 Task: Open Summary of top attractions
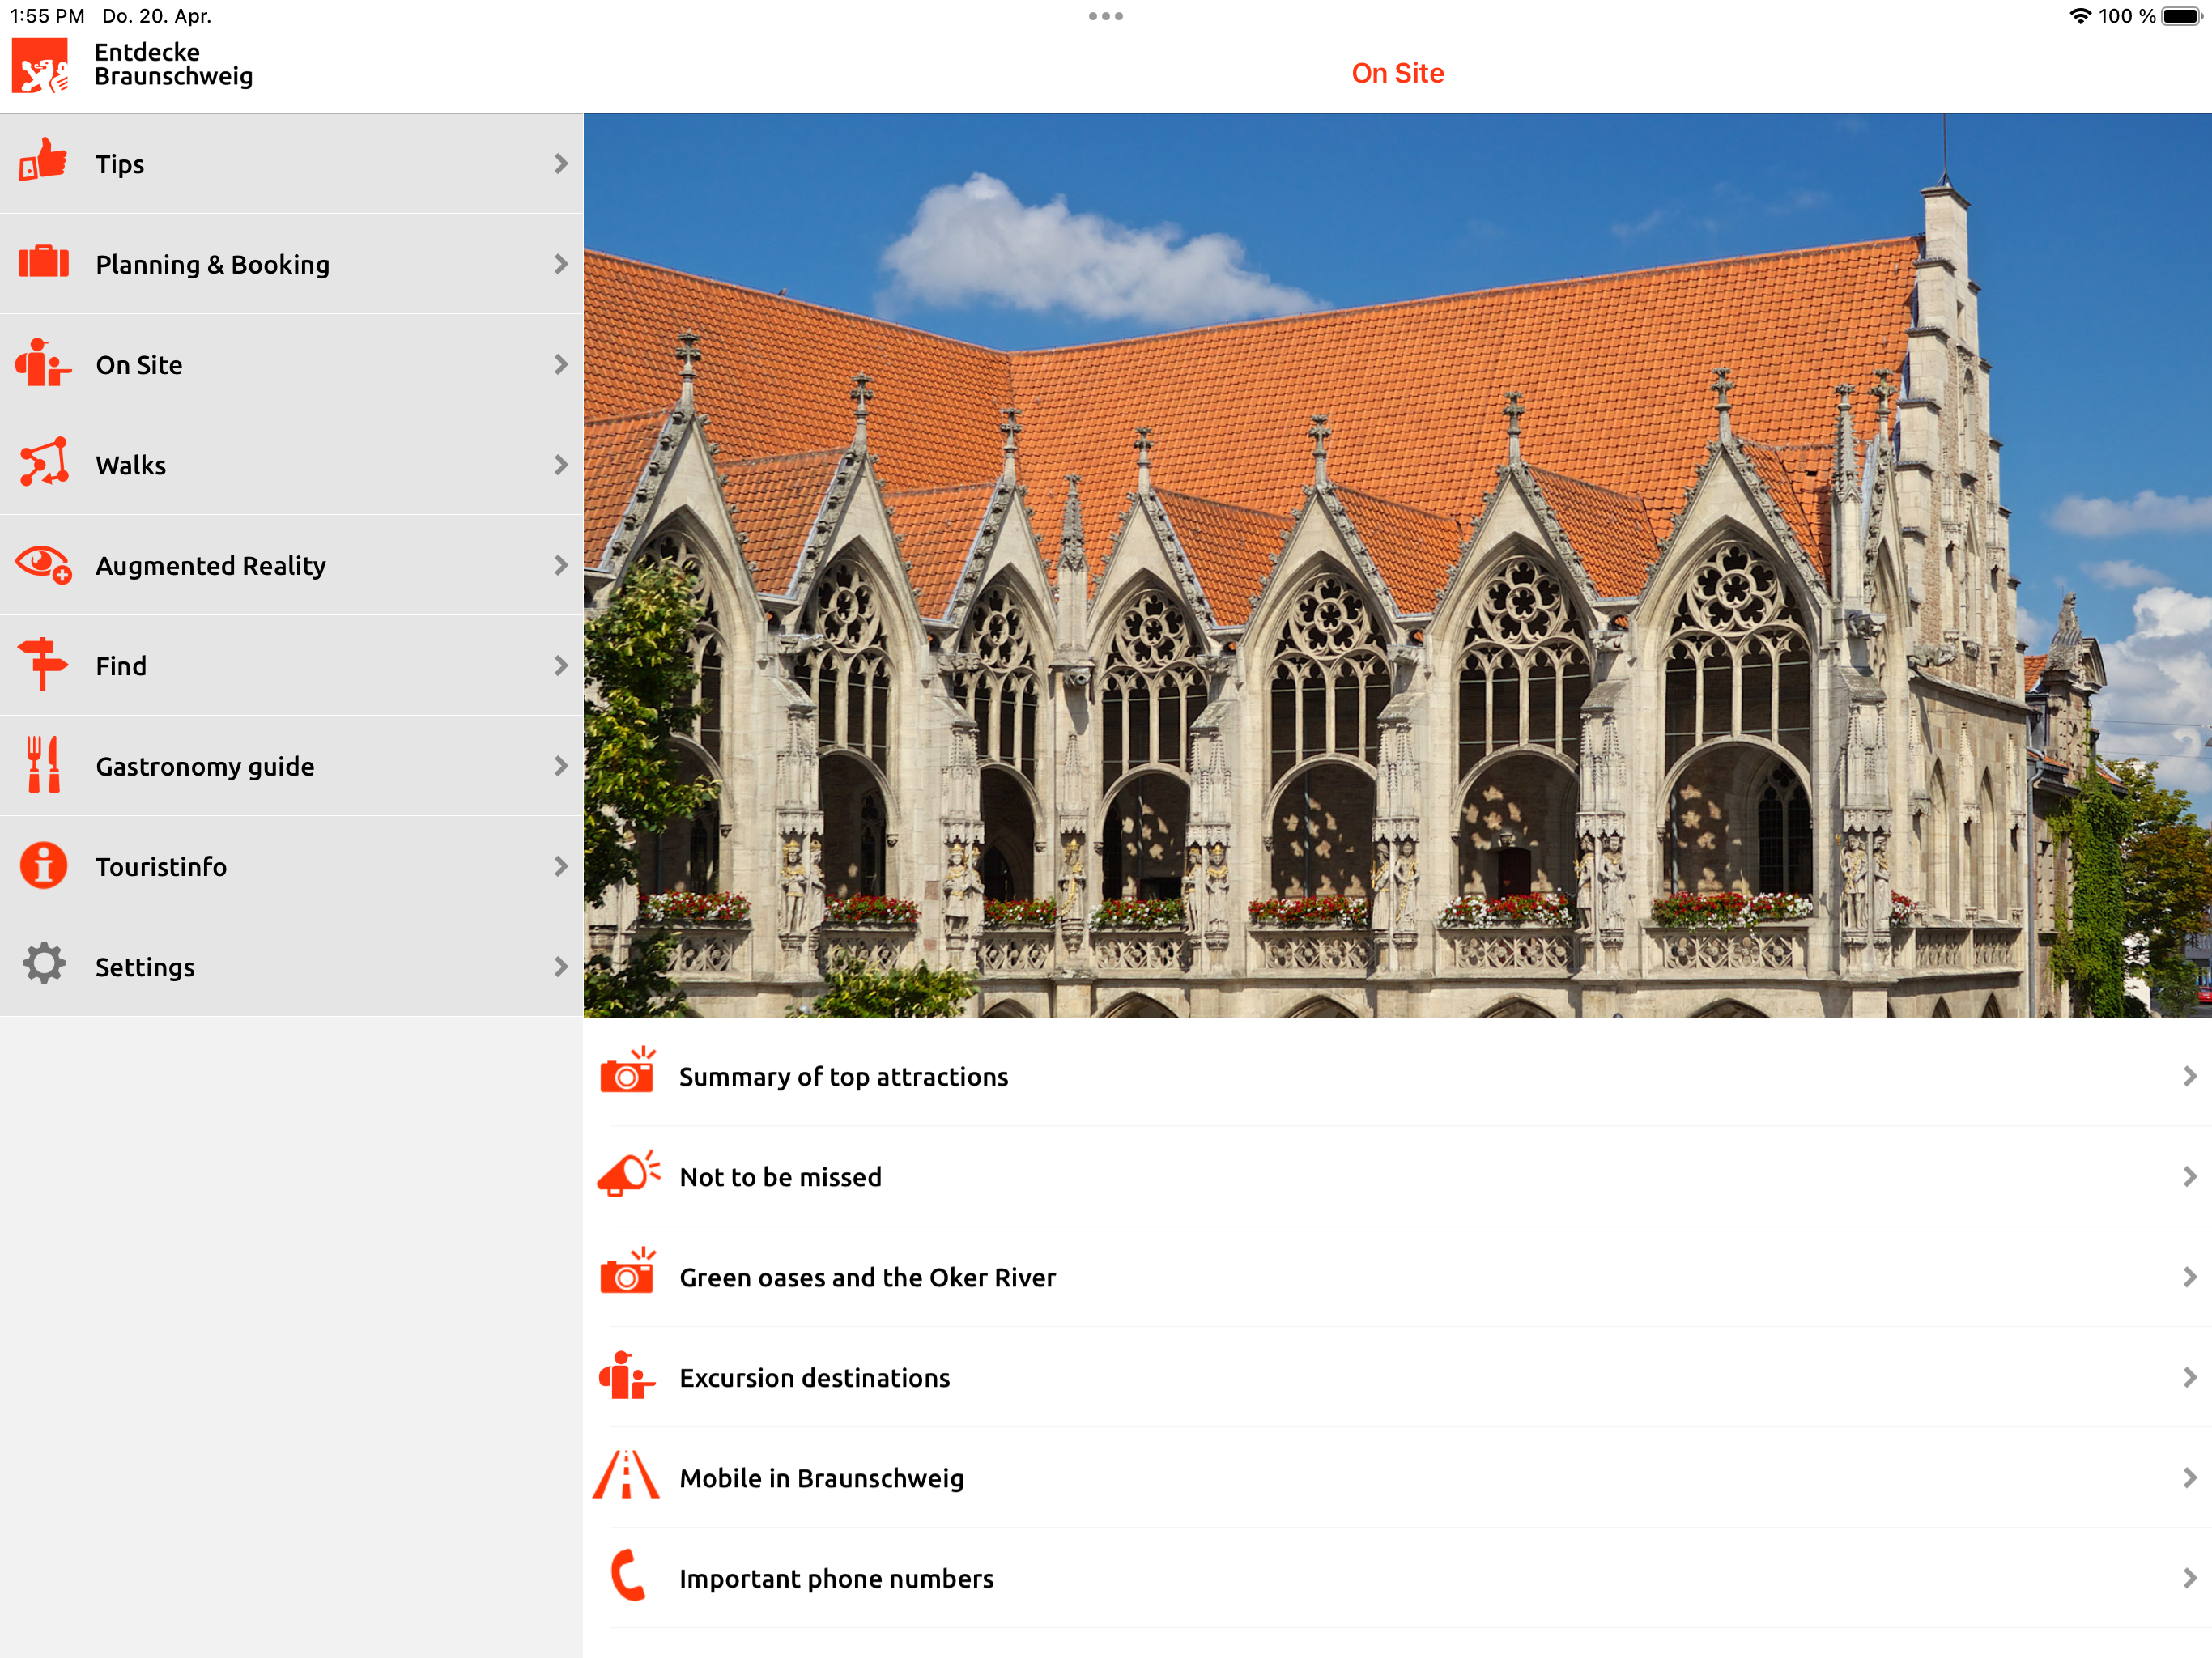pyautogui.click(x=1398, y=1077)
